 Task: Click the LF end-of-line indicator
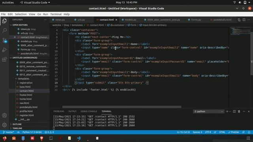tap(215, 132)
